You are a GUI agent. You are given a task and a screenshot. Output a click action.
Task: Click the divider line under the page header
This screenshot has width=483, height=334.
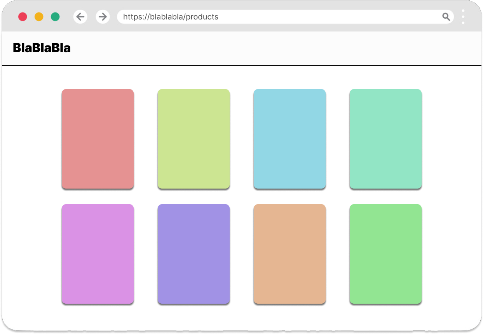(x=241, y=66)
